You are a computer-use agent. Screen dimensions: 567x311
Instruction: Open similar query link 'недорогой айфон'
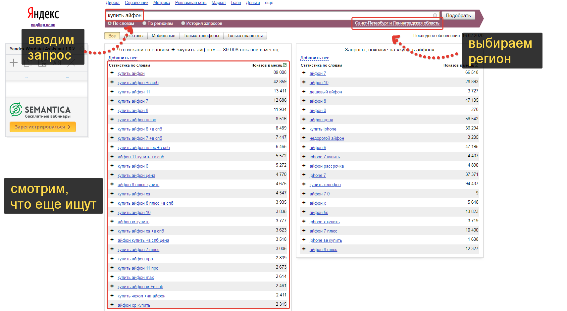tap(327, 138)
